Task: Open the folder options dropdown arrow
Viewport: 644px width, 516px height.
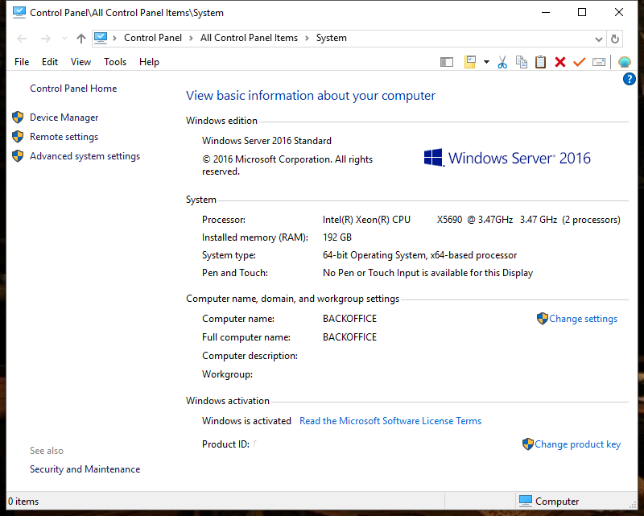Action: (x=486, y=62)
